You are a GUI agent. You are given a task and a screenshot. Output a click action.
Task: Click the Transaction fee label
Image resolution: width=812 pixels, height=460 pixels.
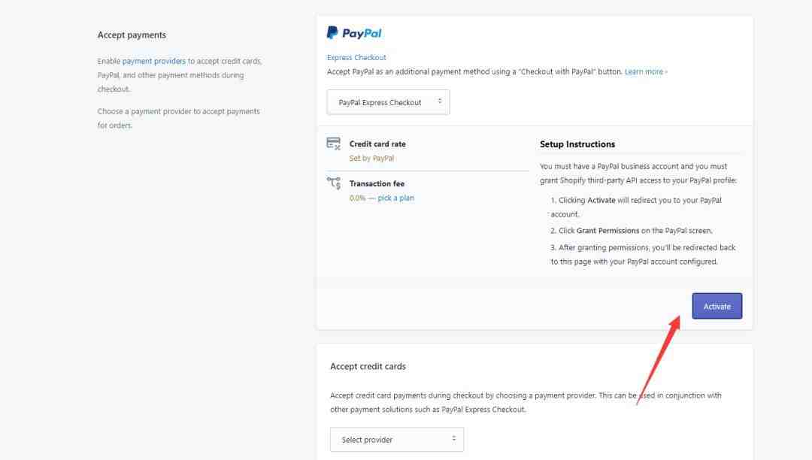[377, 183]
